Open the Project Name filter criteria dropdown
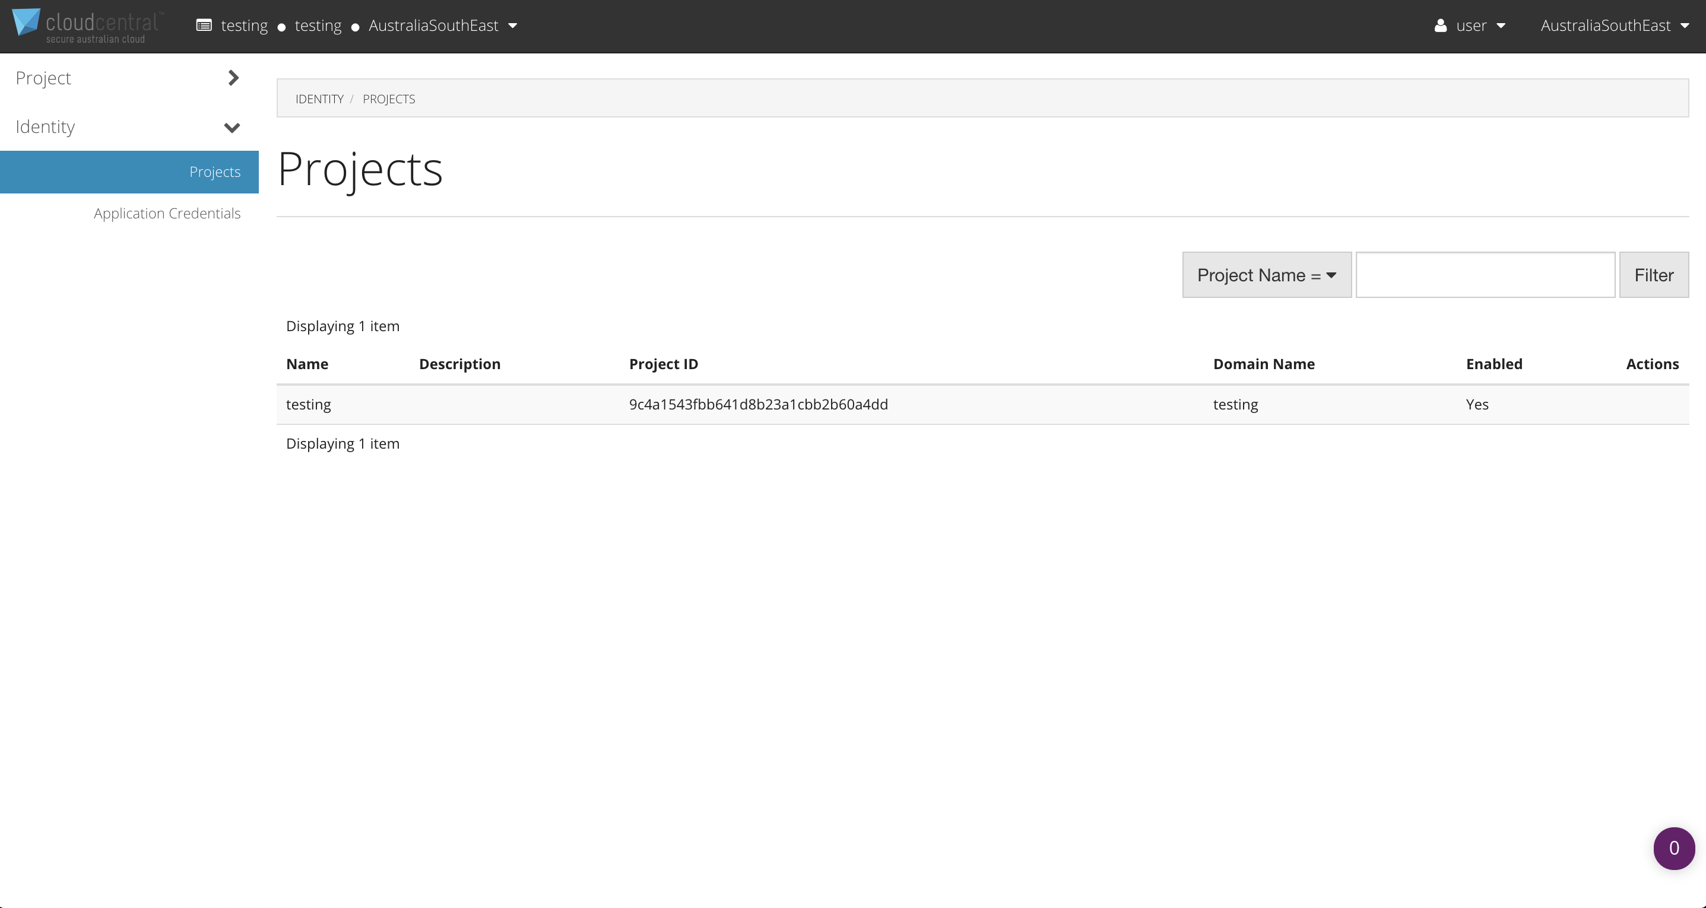1706x908 pixels. 1266,274
